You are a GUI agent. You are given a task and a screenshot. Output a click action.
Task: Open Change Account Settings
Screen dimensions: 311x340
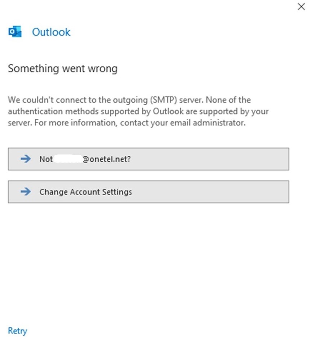(x=148, y=192)
